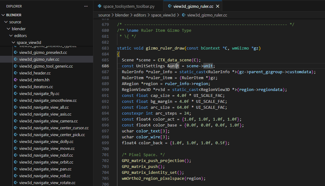Click file icon beside view3d_navigate_view_camera.cc
The height and width of the screenshot is (186, 325).
[16, 121]
